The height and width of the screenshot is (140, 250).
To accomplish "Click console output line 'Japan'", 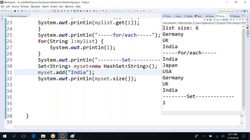I will (x=170, y=65).
